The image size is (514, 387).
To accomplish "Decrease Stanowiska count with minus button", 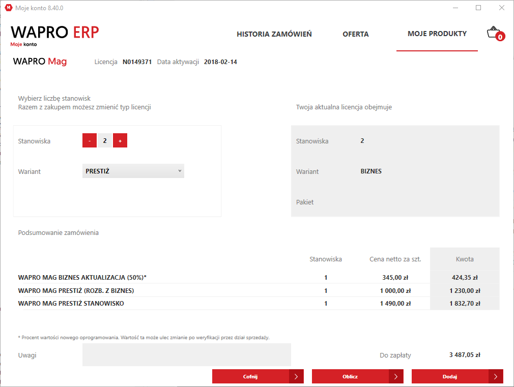I will pyautogui.click(x=90, y=140).
